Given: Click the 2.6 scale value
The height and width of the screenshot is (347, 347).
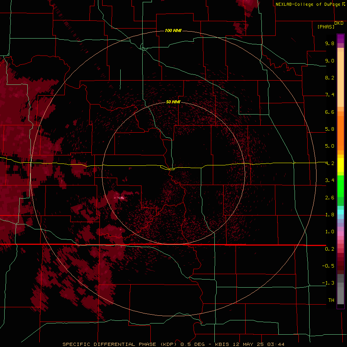Looking at the screenshot, I should coord(330,198).
